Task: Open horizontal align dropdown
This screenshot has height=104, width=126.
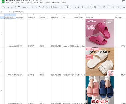Action: pyautogui.click(x=105, y=7)
